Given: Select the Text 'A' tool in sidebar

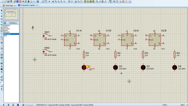Looking at the screenshot, I should point(1,66).
